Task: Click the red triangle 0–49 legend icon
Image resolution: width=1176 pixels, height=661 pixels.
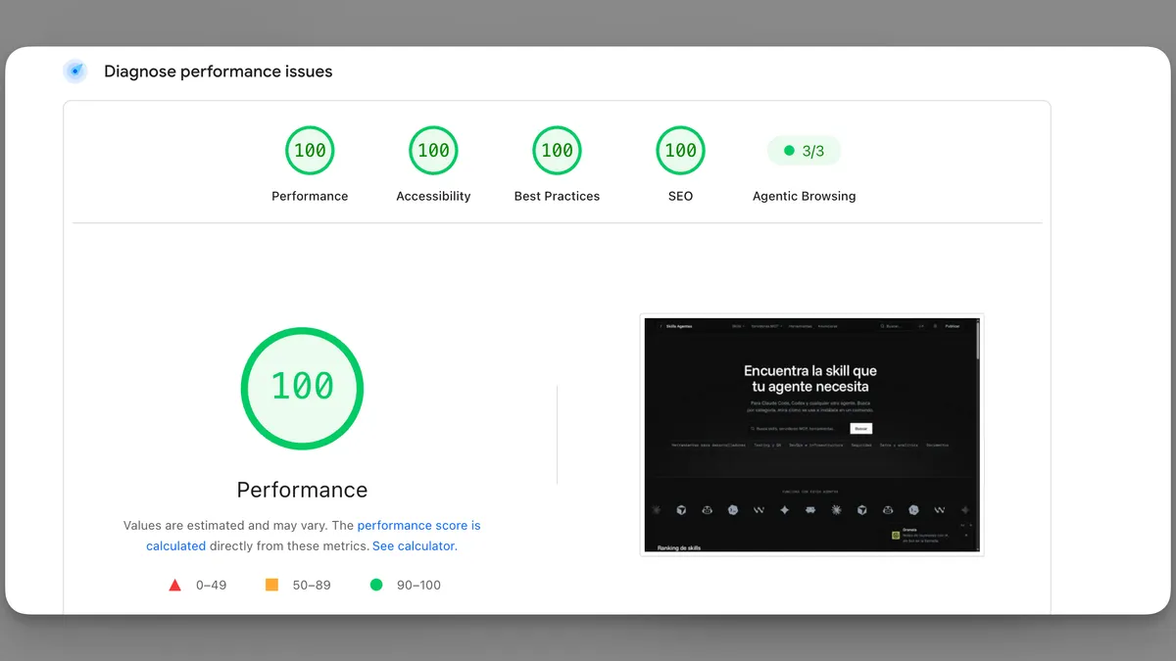Action: tap(174, 586)
